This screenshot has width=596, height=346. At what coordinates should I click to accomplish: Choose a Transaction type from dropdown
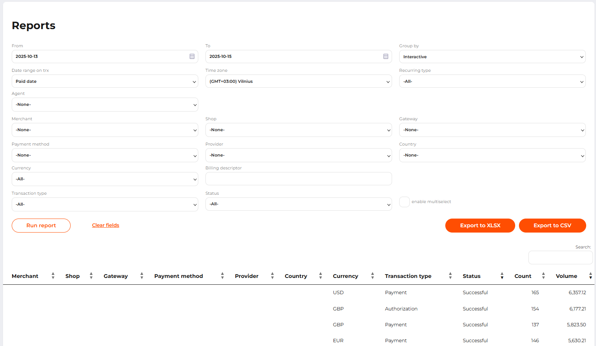(105, 204)
